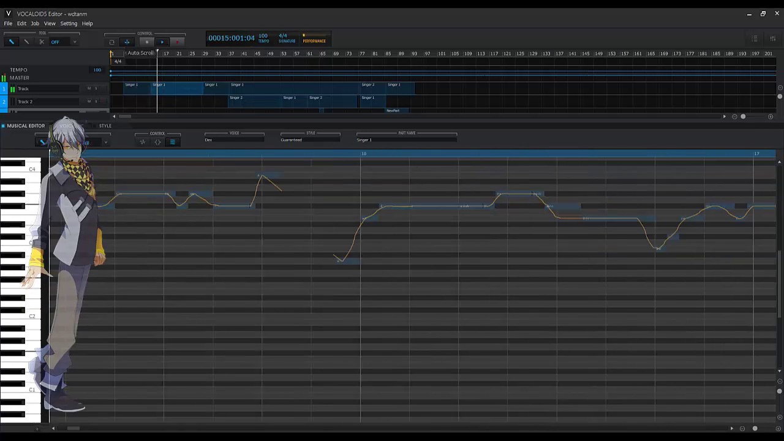Open the VOCALOID5 application icon menu
Image resolution: width=784 pixels, height=441 pixels.
[8, 13]
